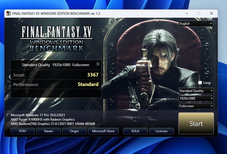Close the benchmark results panel
Image resolution: width=227 pixels, height=154 pixels.
point(98,64)
